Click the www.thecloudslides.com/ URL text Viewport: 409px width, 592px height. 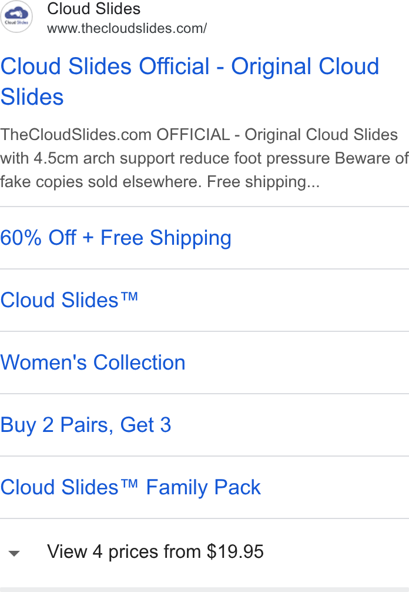click(127, 28)
